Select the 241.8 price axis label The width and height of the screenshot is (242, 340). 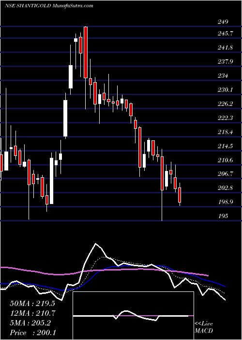pyautogui.click(x=225, y=48)
